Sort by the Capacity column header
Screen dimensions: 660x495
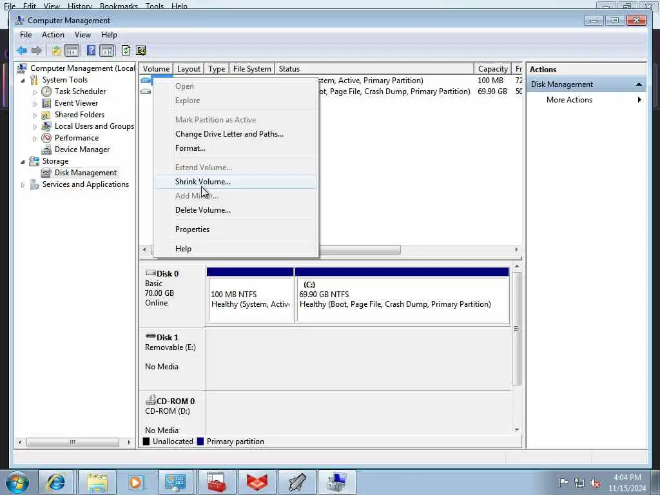[x=492, y=68]
